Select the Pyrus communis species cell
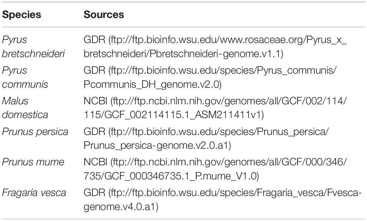Screen dimensions: 367x221 click(x=25, y=78)
